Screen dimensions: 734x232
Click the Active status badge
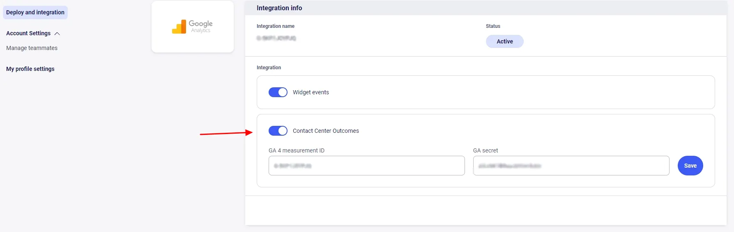[x=504, y=41]
